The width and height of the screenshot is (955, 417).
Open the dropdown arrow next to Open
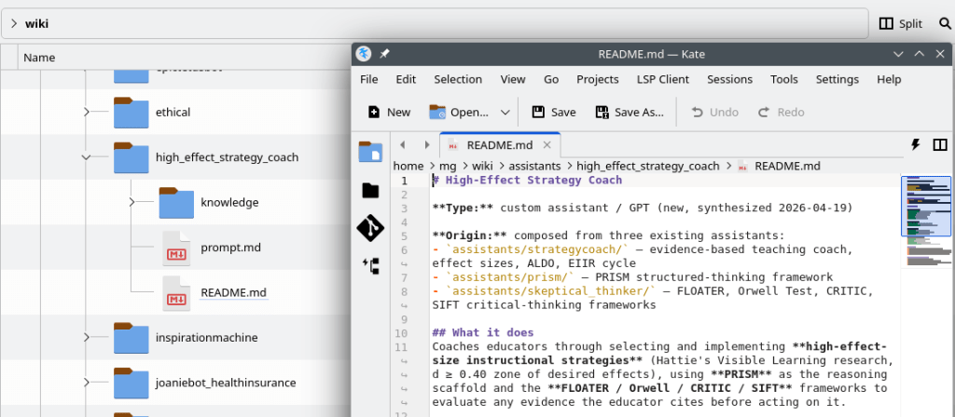point(505,112)
